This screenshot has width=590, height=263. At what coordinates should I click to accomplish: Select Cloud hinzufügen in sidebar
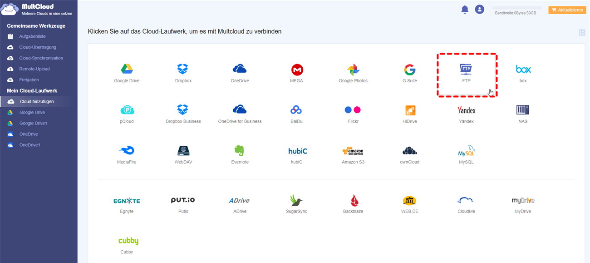pyautogui.click(x=39, y=101)
